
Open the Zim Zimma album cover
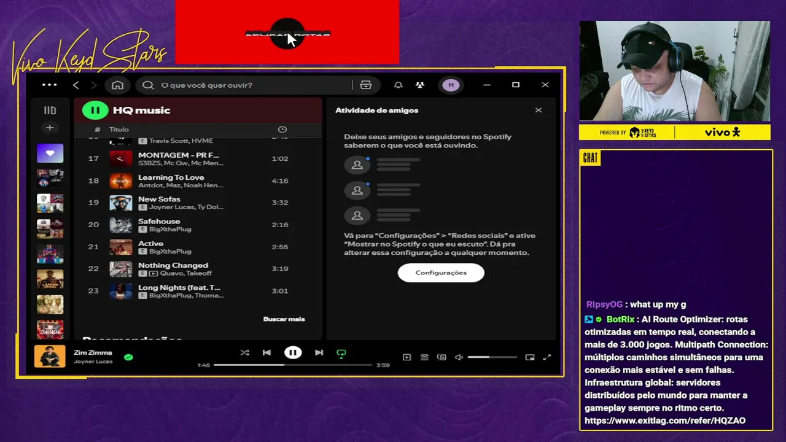click(x=50, y=356)
